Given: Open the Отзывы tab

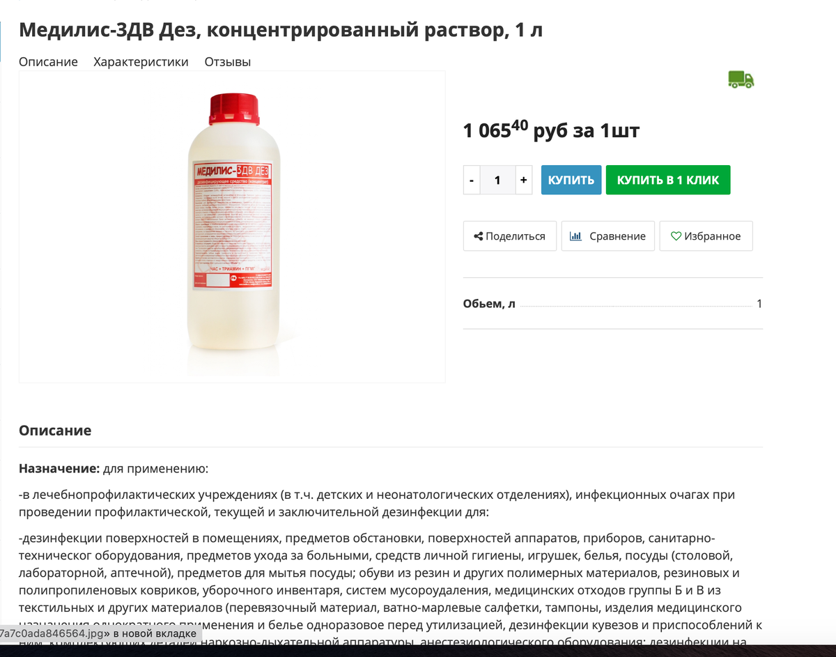Looking at the screenshot, I should pos(227,61).
